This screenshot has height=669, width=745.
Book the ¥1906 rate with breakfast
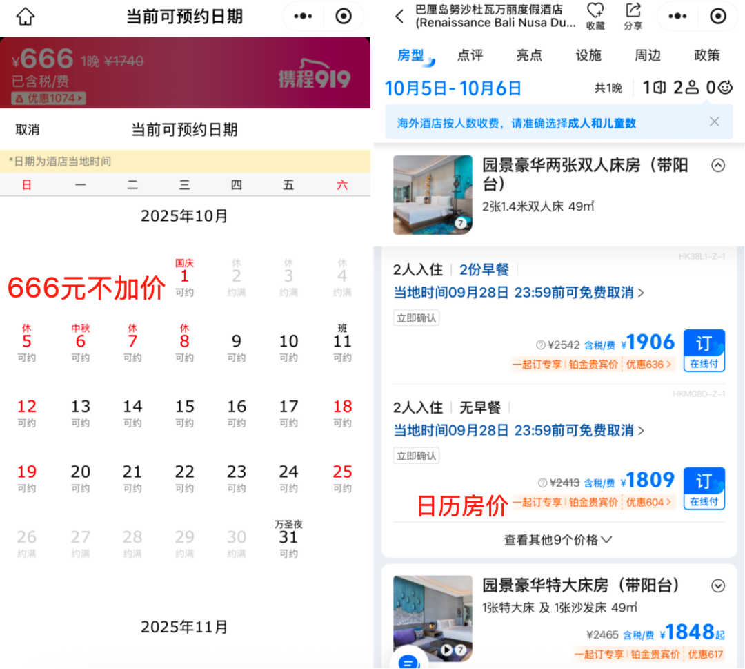(x=704, y=351)
